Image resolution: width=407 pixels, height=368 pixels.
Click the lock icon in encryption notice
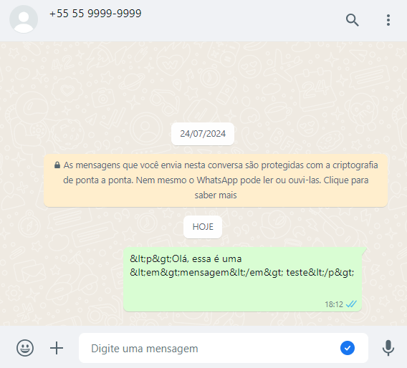57,165
